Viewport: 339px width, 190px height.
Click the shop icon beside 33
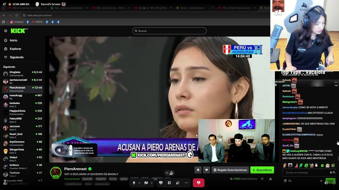(x=285, y=181)
